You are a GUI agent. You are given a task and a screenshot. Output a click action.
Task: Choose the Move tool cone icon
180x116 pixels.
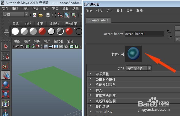point(6,75)
